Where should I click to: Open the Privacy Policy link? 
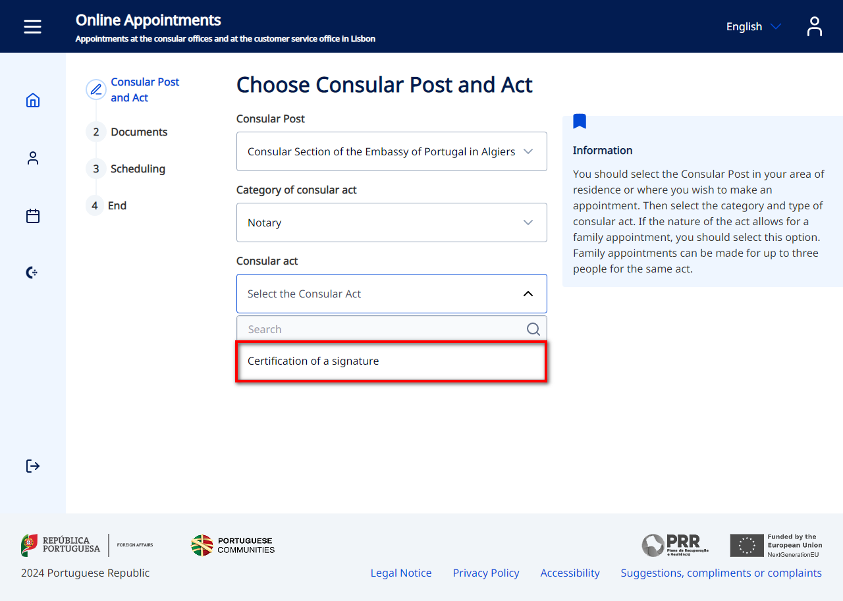pyautogui.click(x=485, y=573)
